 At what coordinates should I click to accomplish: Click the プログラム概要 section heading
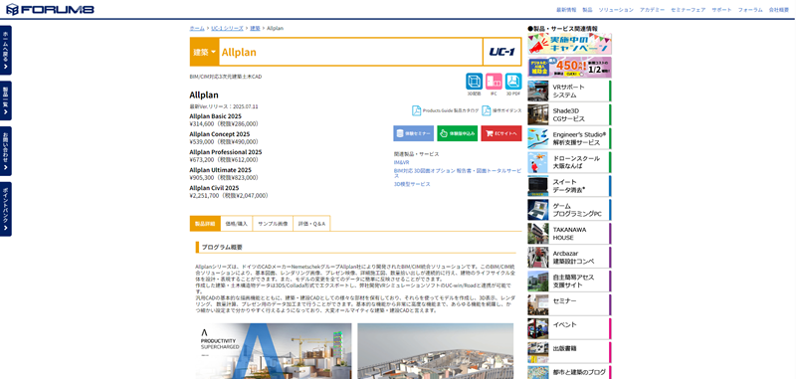pyautogui.click(x=222, y=247)
